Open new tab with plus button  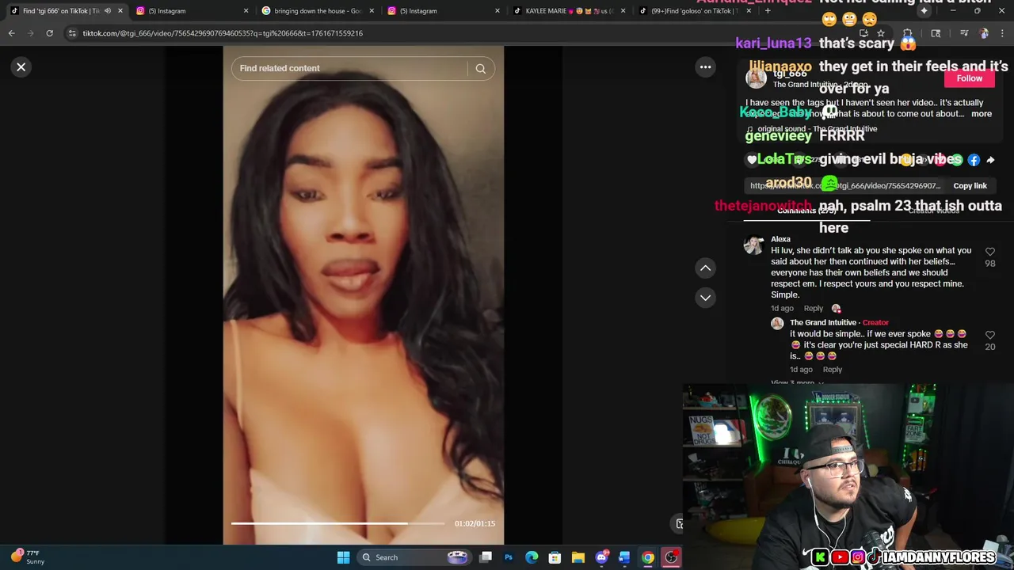click(x=768, y=11)
